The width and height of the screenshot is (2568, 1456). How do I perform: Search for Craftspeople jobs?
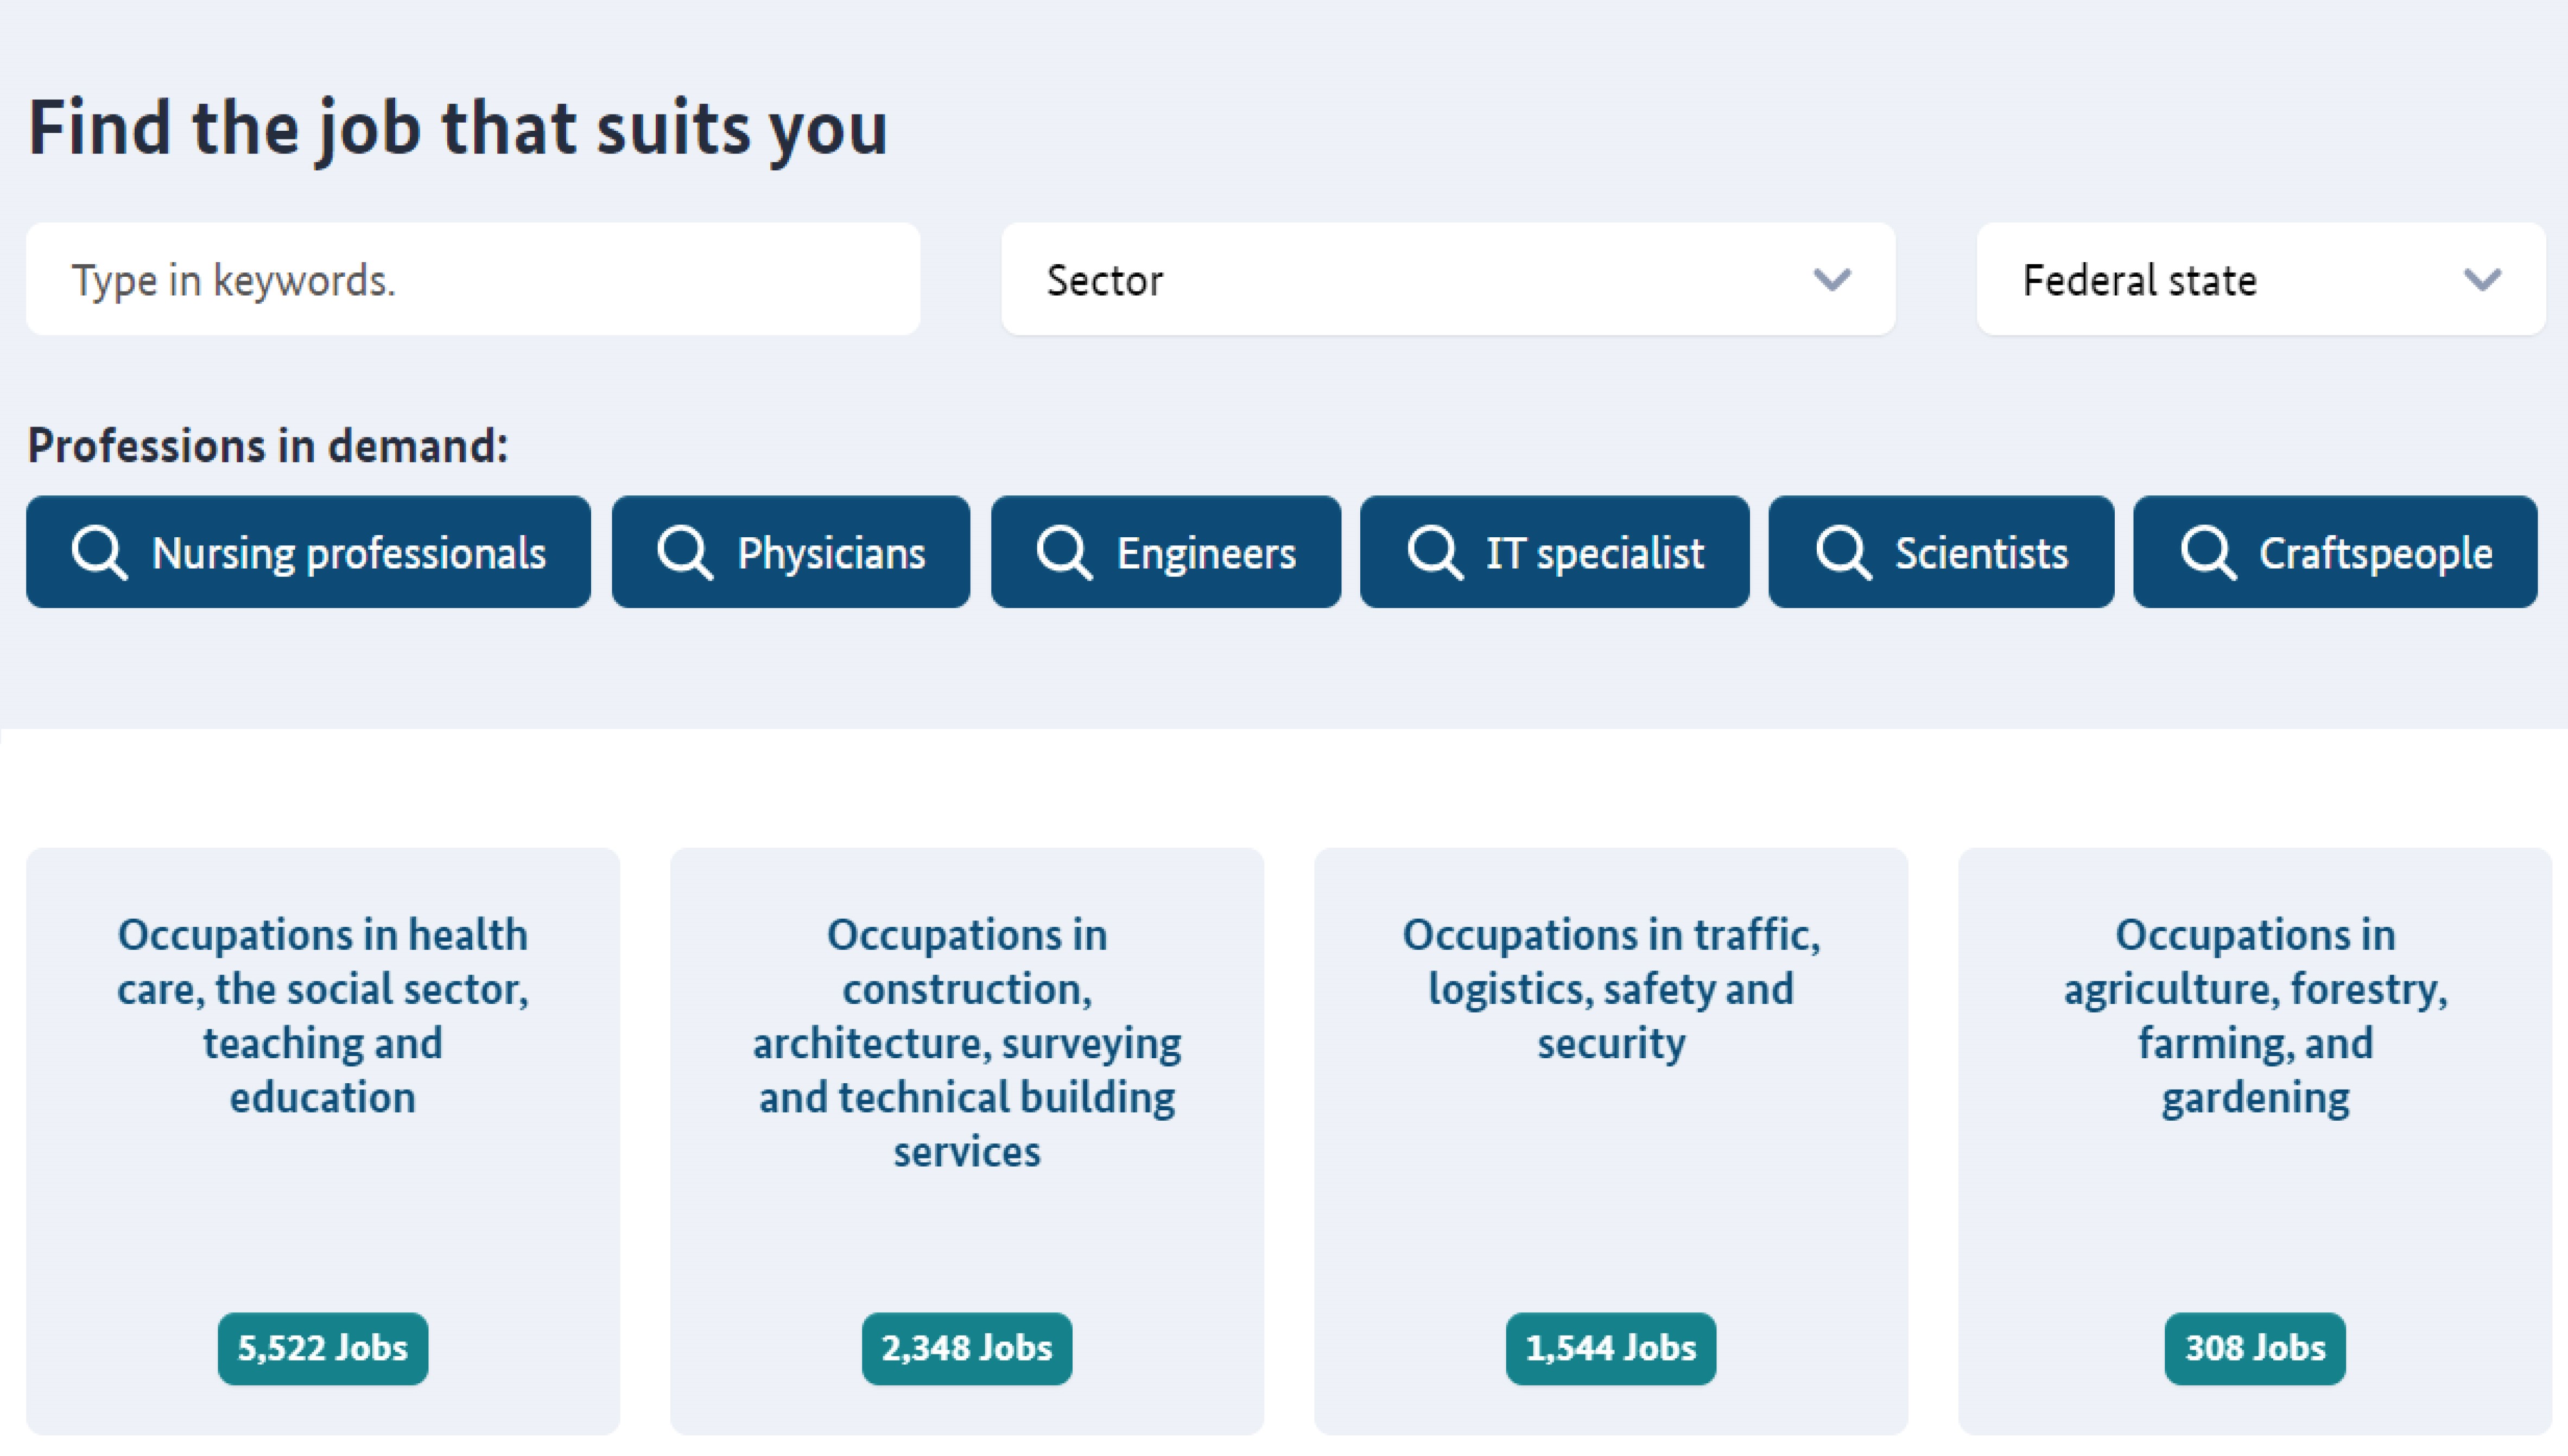pyautogui.click(x=2335, y=552)
